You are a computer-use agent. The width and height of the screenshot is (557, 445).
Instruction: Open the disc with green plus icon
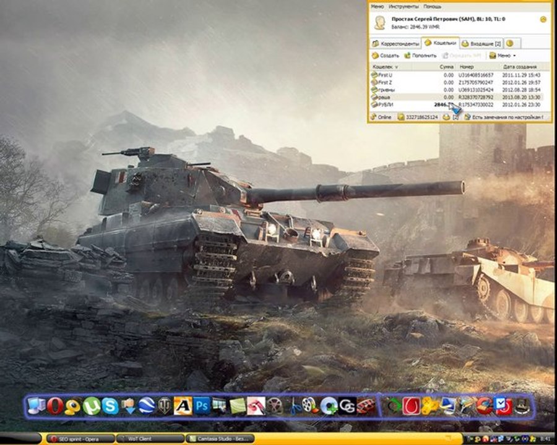329,406
